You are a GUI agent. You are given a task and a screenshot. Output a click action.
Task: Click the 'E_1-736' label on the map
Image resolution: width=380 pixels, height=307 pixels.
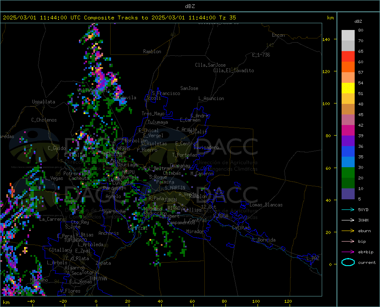tap(261, 55)
